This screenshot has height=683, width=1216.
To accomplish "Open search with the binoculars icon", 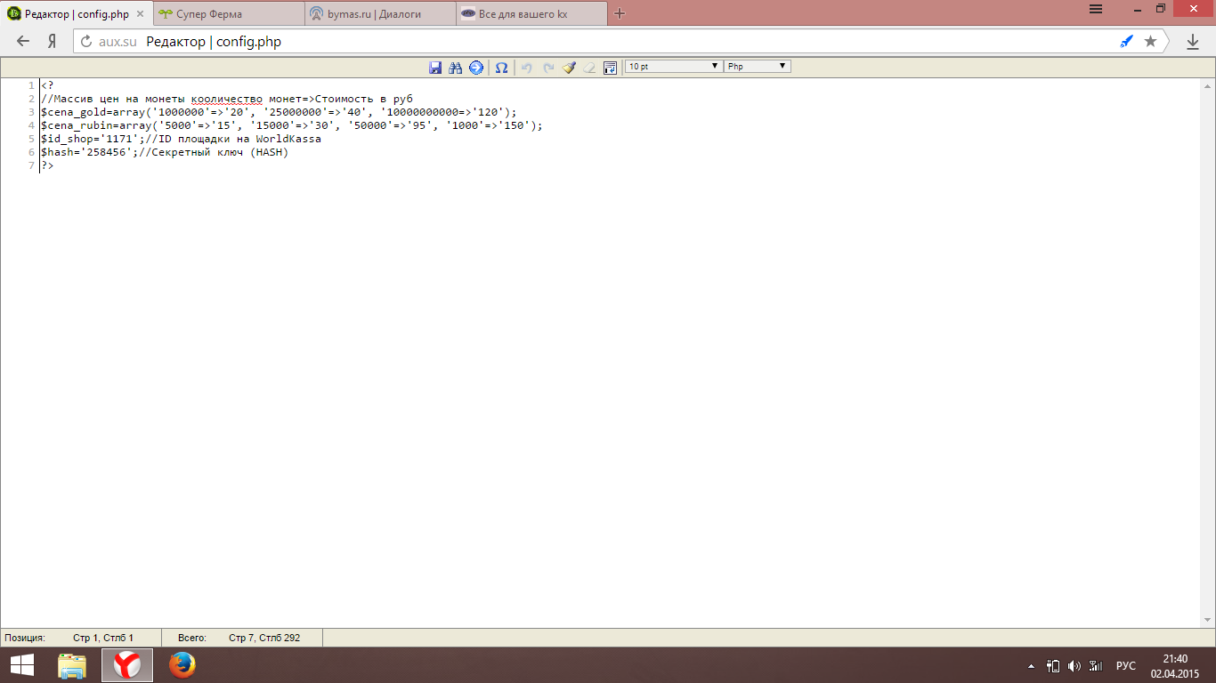I will [x=456, y=68].
